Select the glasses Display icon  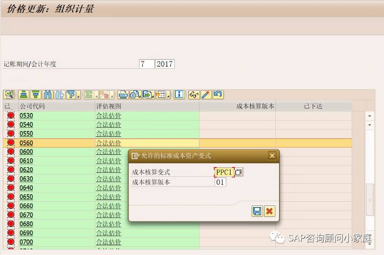(x=194, y=94)
